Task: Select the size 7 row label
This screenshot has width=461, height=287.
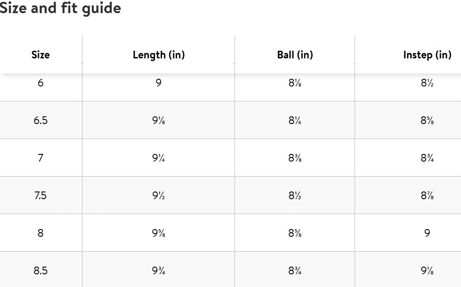Action: [x=40, y=158]
